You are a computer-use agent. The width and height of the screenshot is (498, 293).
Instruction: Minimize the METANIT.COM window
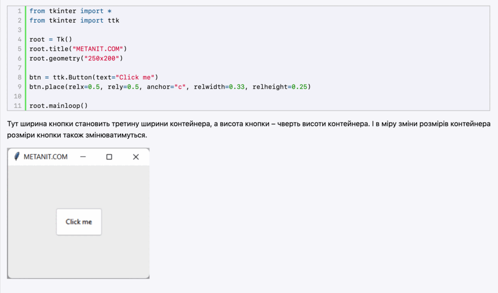coord(83,157)
